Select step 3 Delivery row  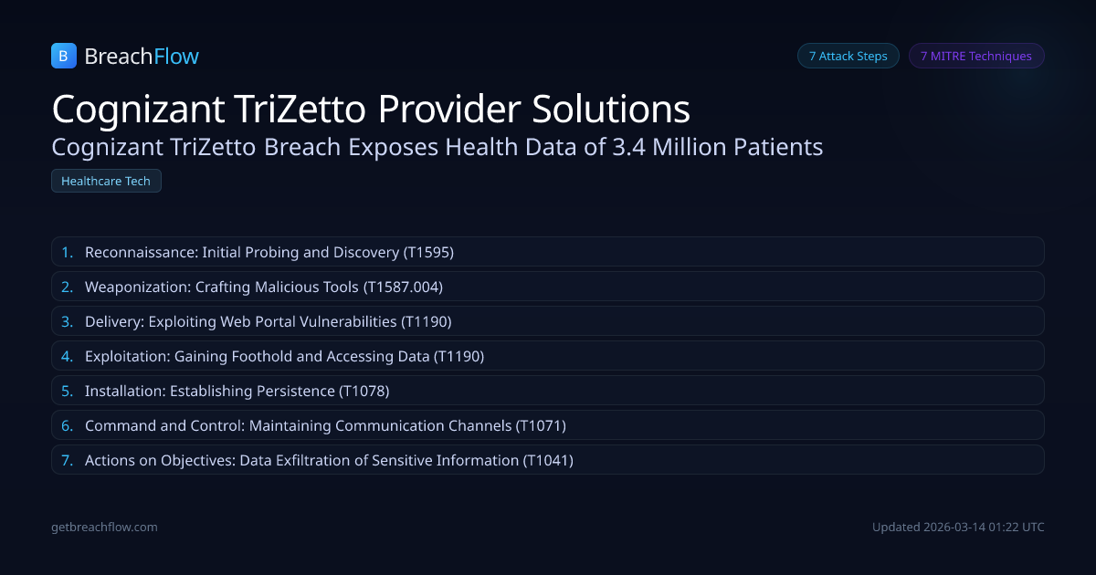(x=547, y=321)
